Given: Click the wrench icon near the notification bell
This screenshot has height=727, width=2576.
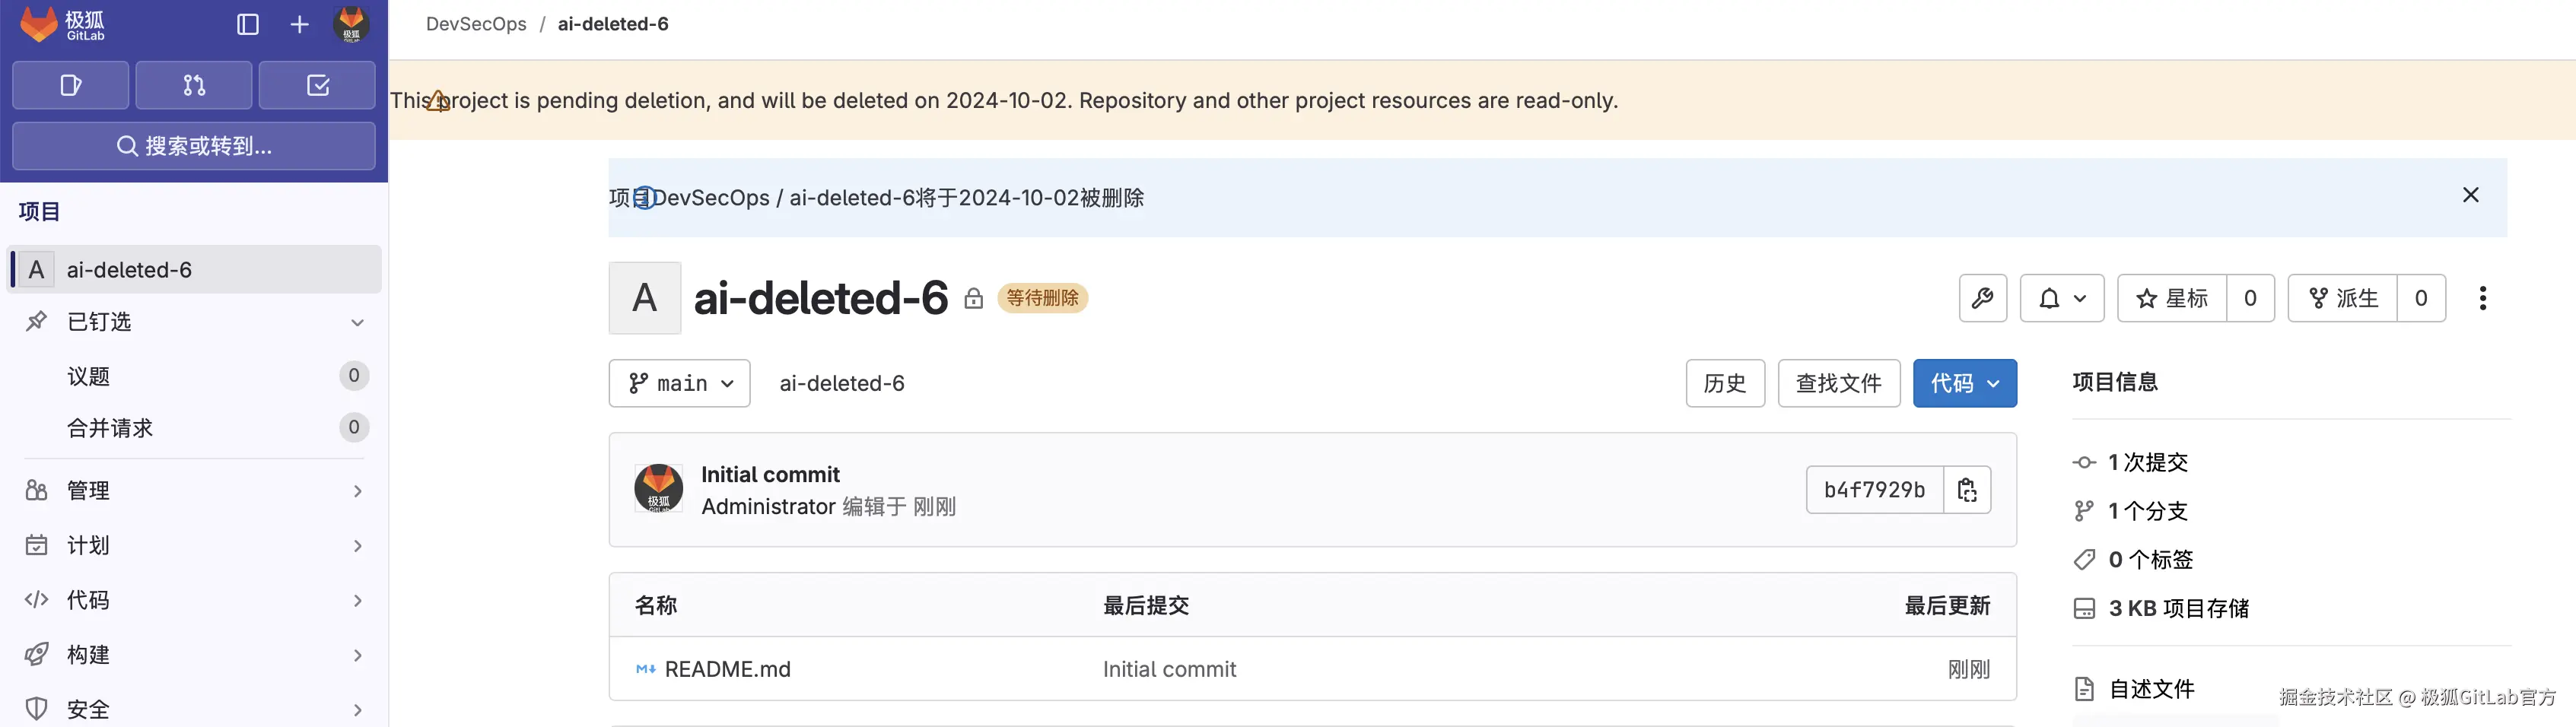Looking at the screenshot, I should point(1983,297).
